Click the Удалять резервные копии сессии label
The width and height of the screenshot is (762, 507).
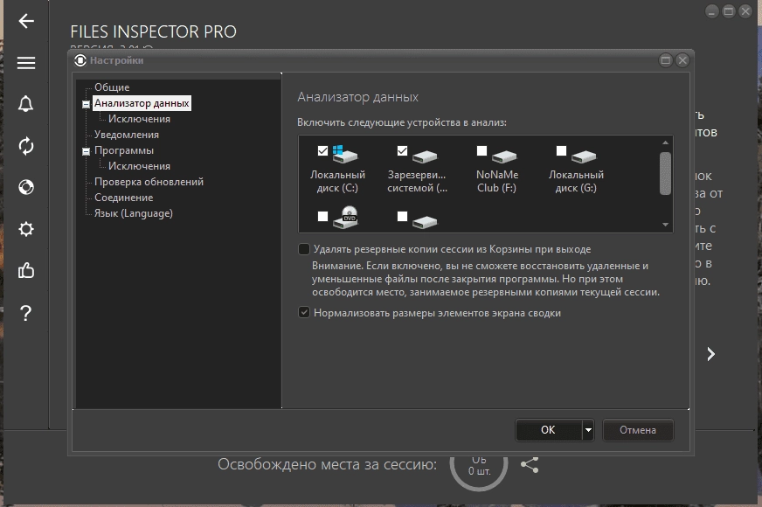pyautogui.click(x=452, y=249)
